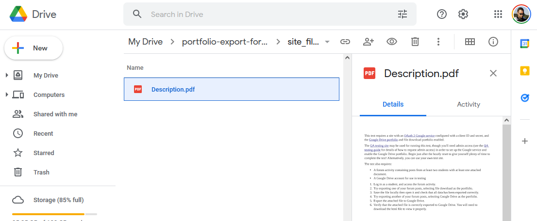The height and width of the screenshot is (221, 537).
Task: Open Shared with me
Action: [55, 114]
